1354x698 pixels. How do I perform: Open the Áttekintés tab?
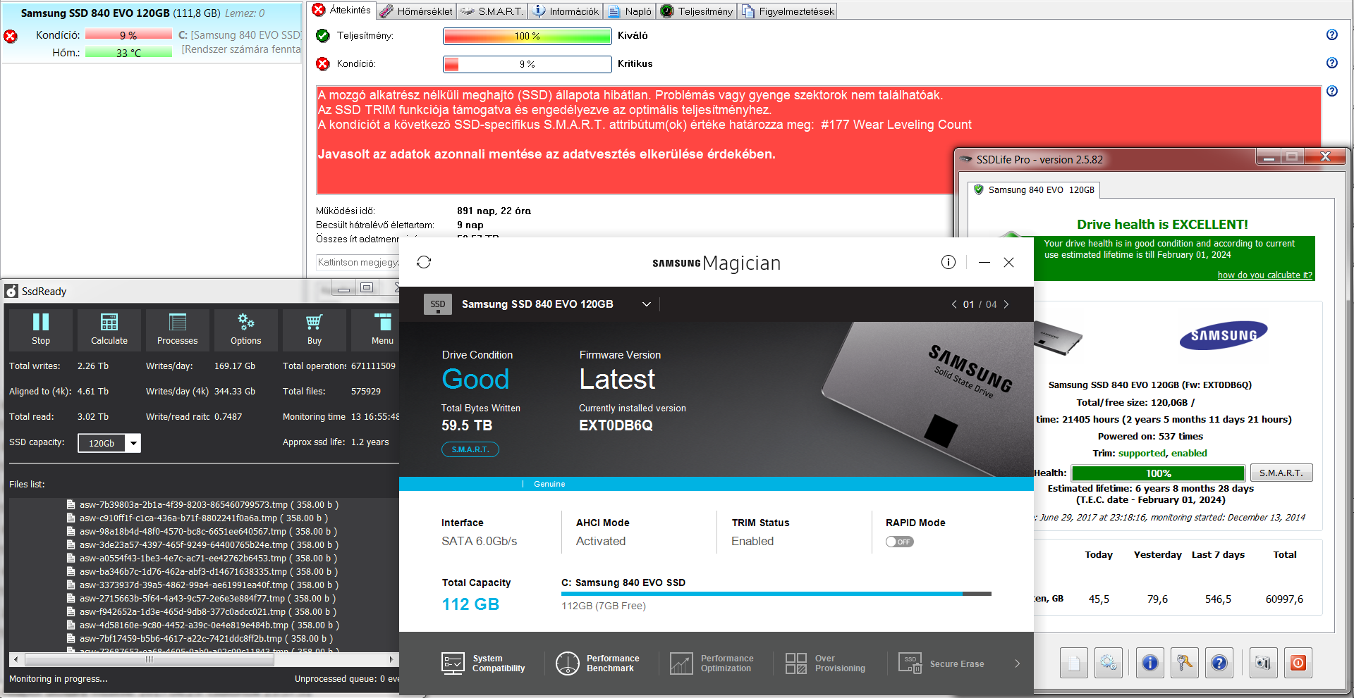tap(342, 10)
